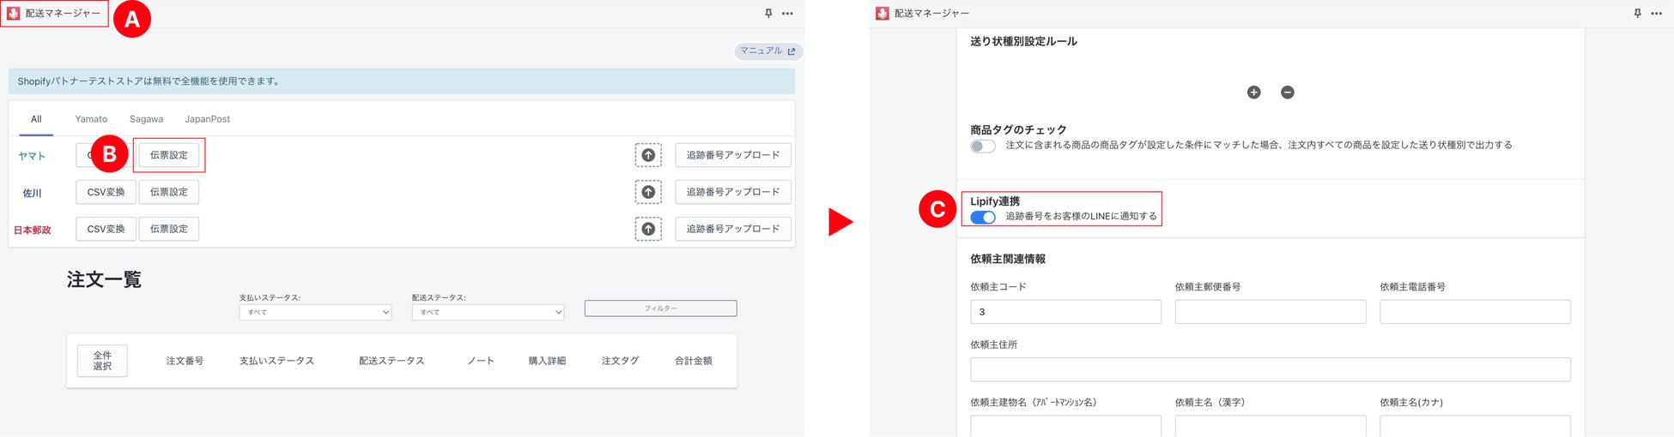Open the マニュアル external link
1674x437 pixels.
click(x=768, y=51)
